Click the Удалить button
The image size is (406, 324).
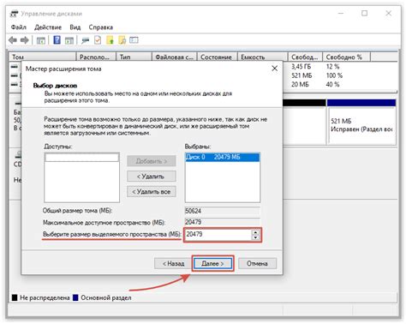[152, 177]
